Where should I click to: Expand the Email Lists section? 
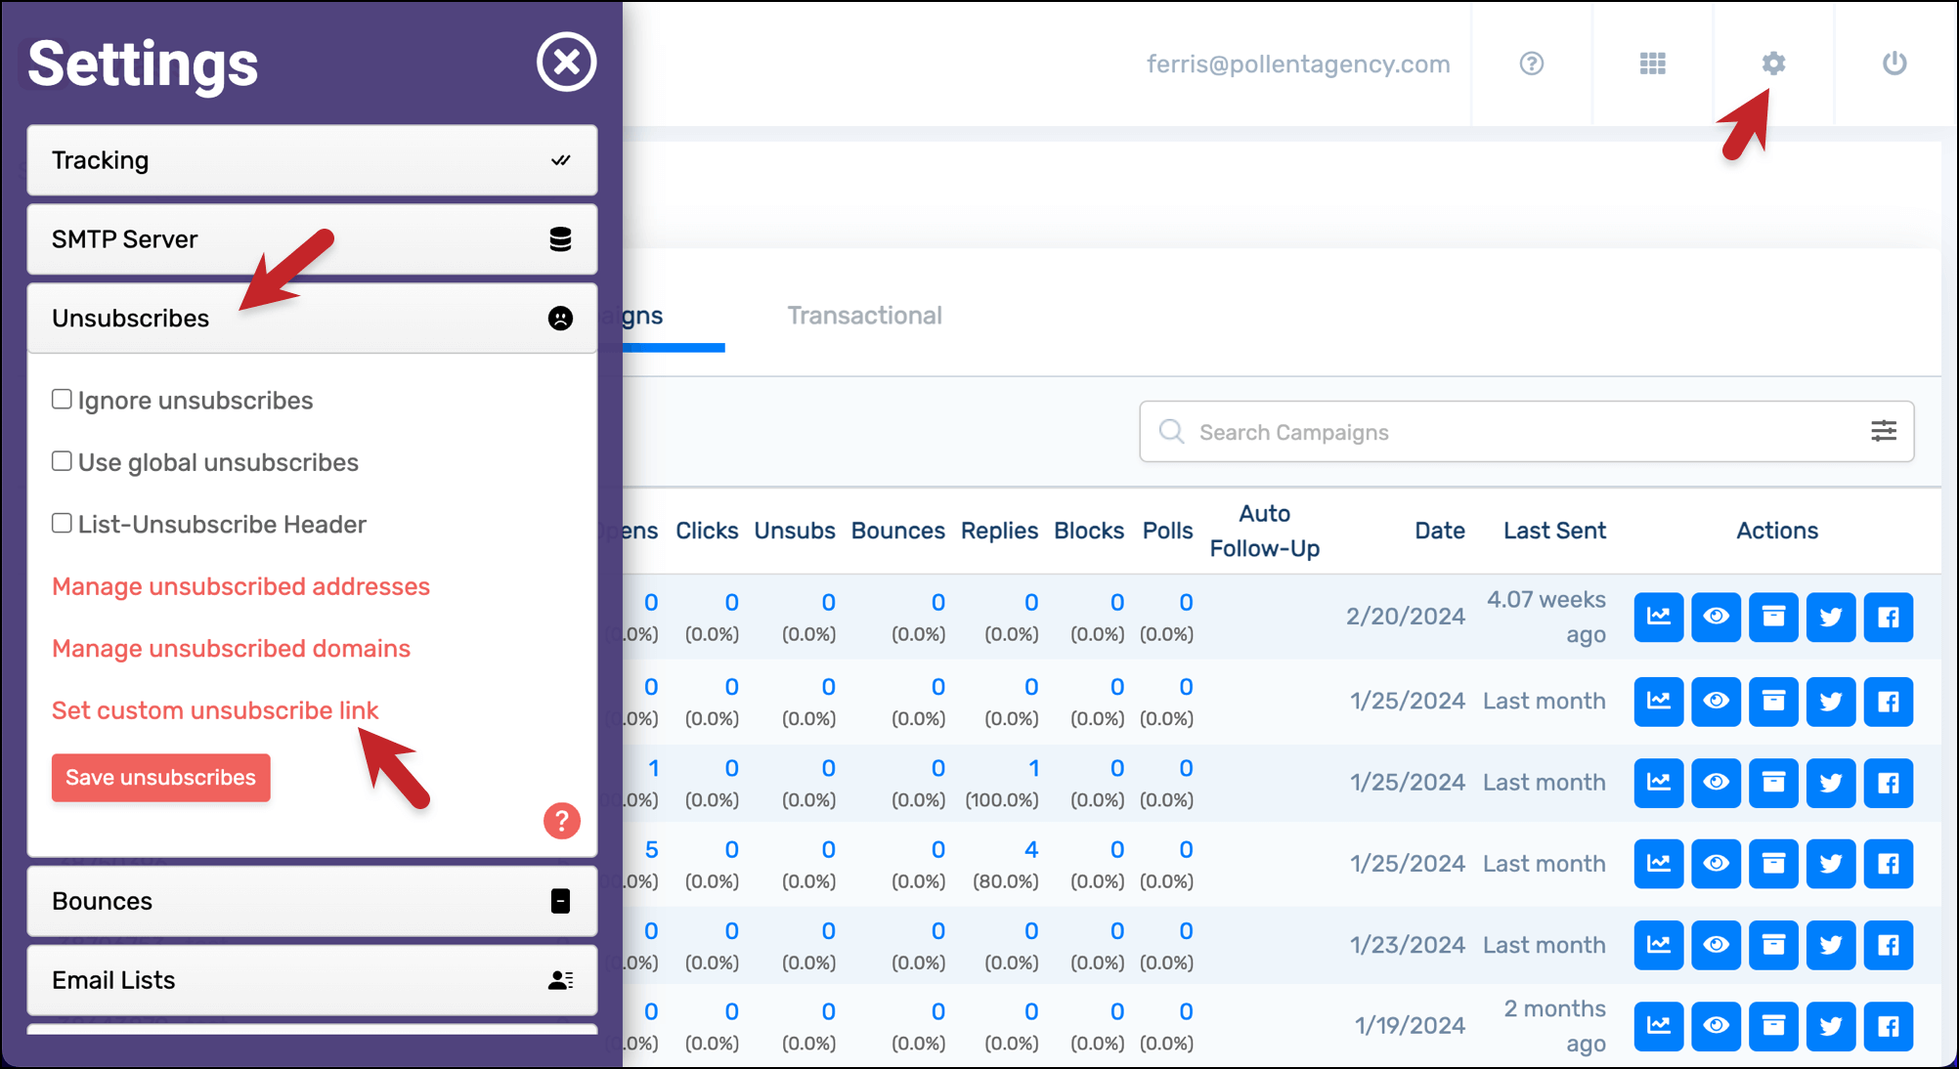[312, 980]
